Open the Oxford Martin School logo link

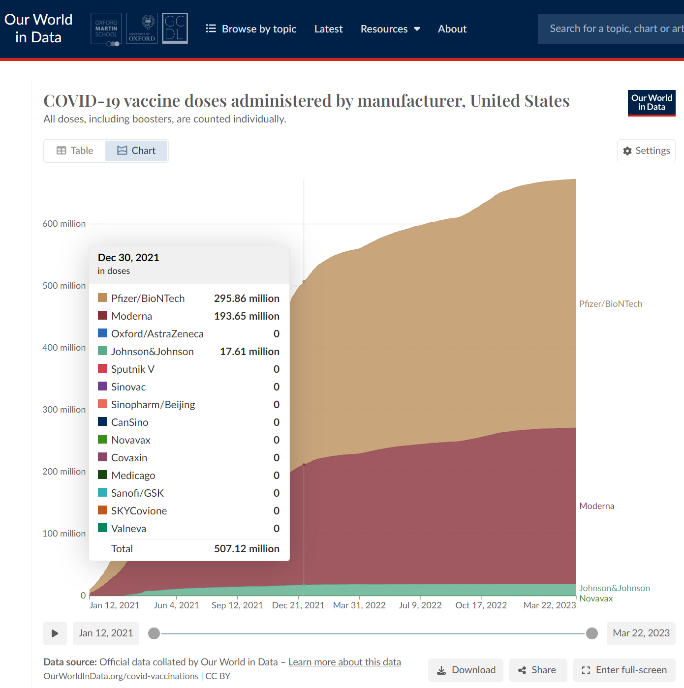tap(106, 29)
